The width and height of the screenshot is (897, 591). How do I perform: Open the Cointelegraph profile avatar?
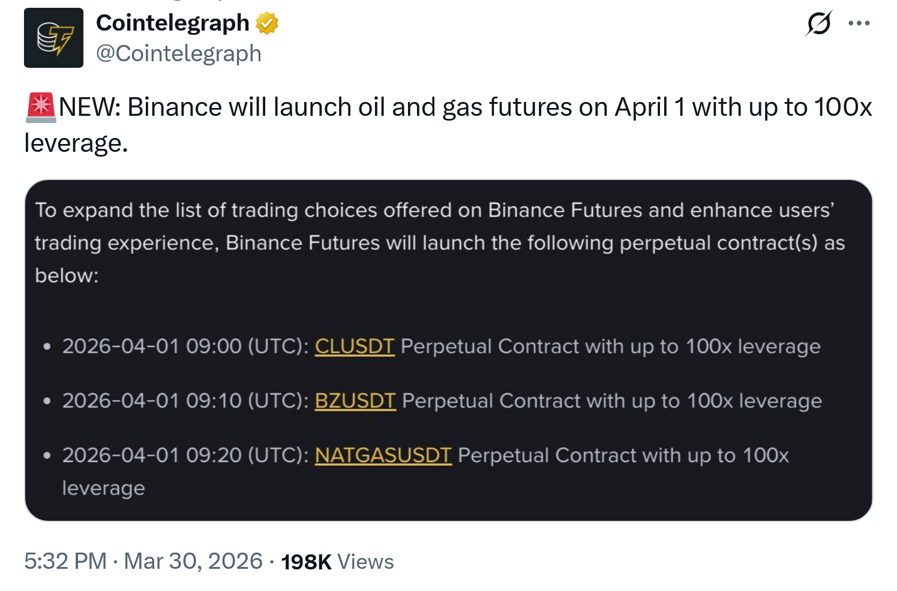(x=53, y=38)
